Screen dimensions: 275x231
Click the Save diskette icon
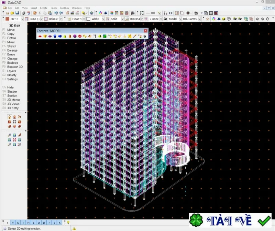pyautogui.click(x=17, y=13)
